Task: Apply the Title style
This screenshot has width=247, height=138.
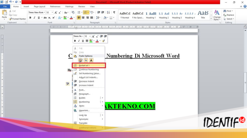Action: point(203,15)
